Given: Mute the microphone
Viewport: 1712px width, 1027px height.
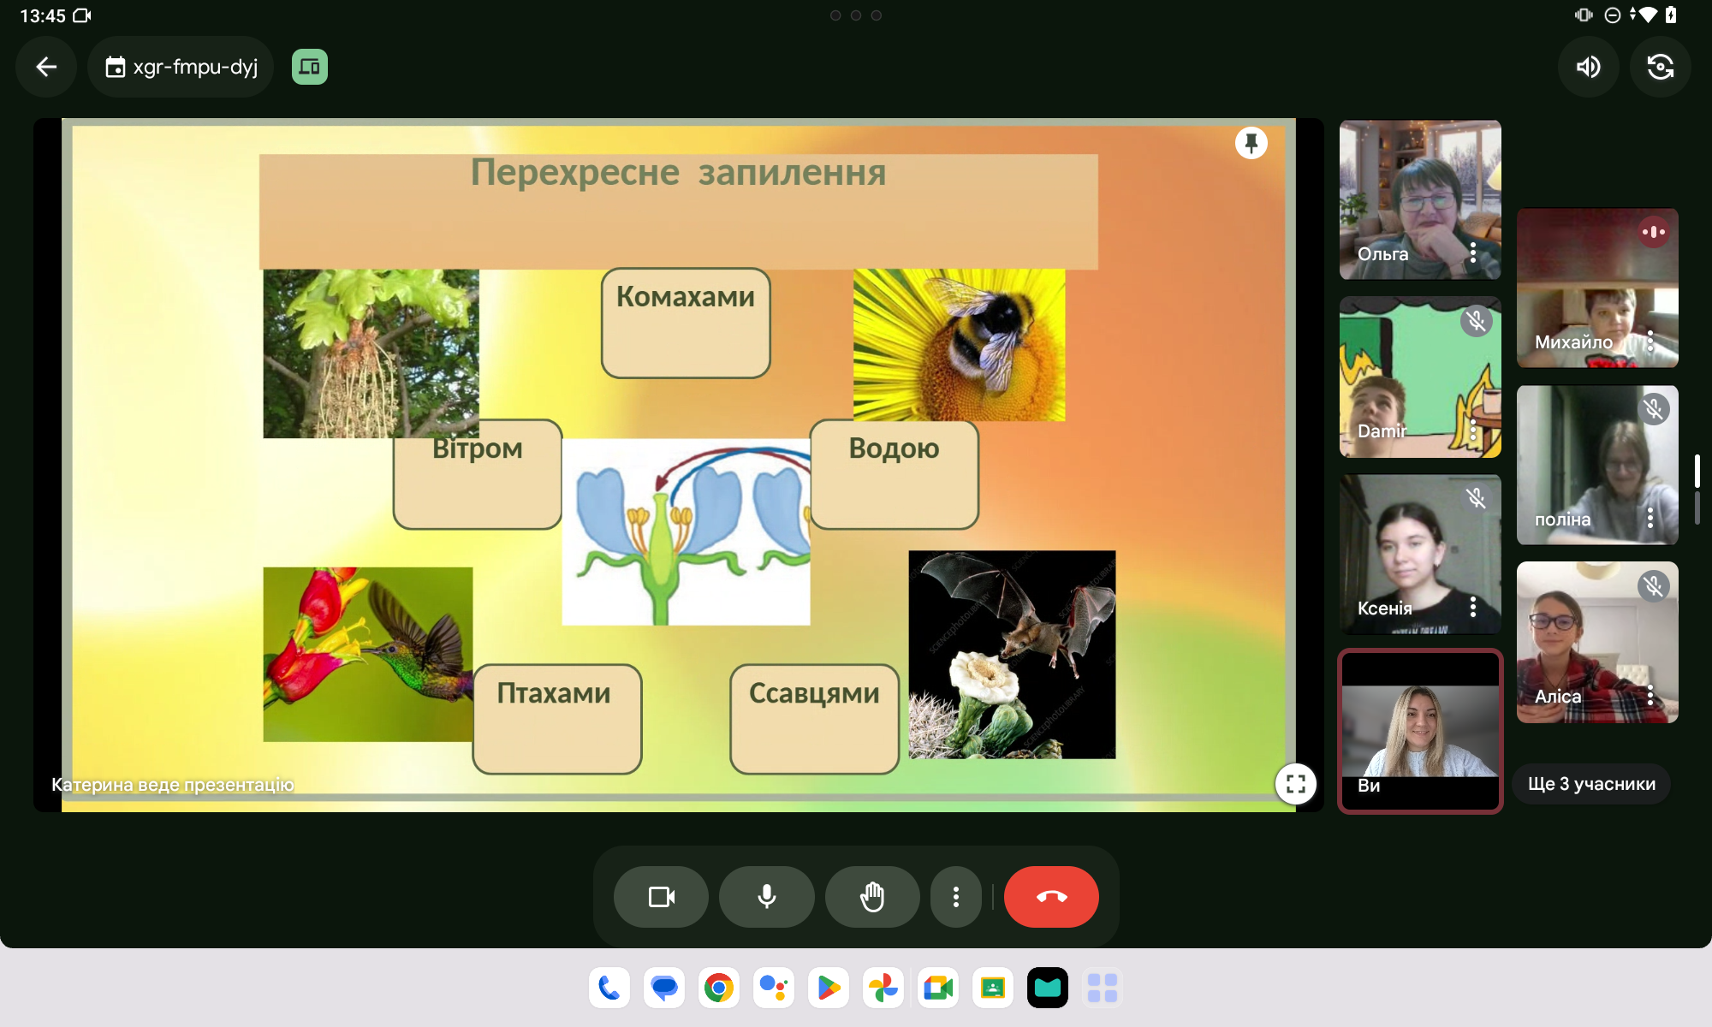Looking at the screenshot, I should click(767, 897).
